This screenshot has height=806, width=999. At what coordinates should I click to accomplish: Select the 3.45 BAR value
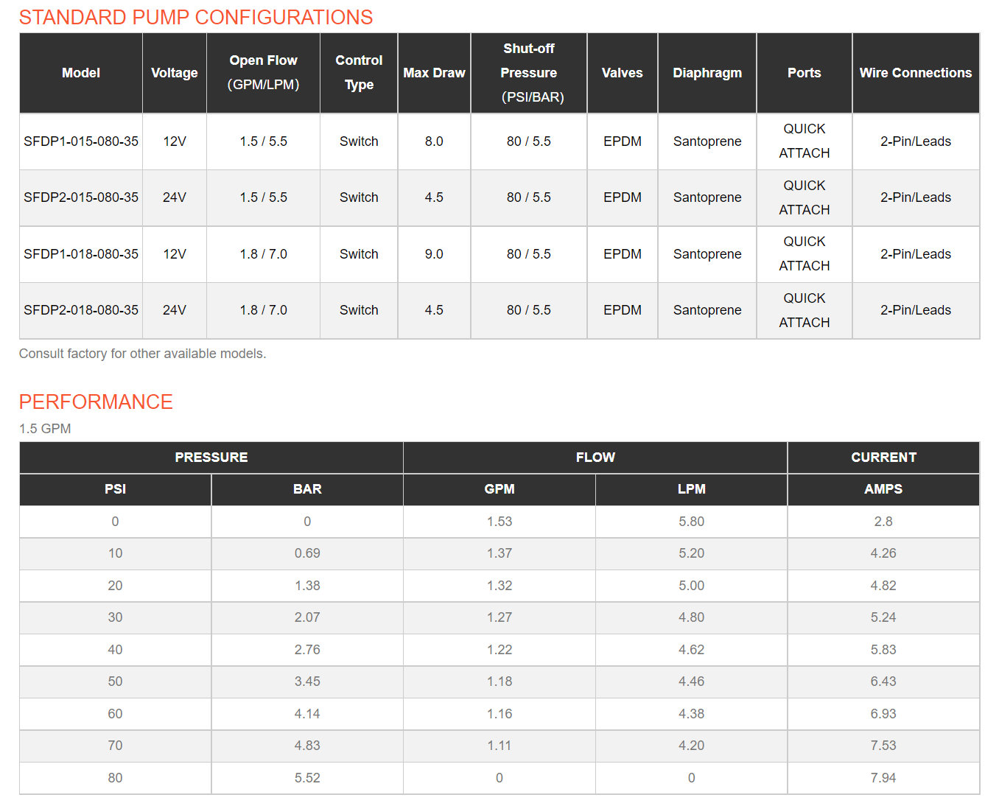point(307,681)
